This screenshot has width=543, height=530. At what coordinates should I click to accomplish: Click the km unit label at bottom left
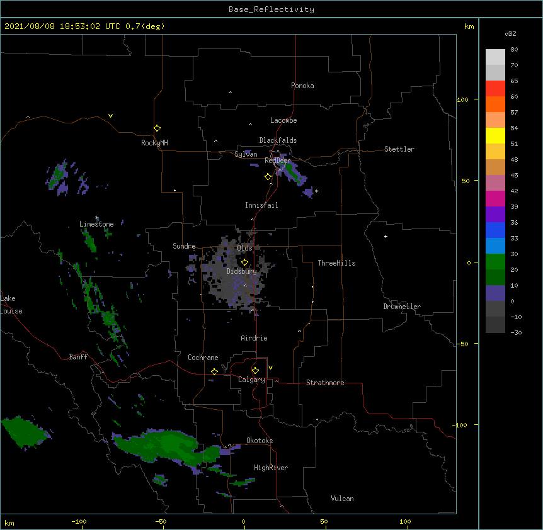pyautogui.click(x=9, y=522)
